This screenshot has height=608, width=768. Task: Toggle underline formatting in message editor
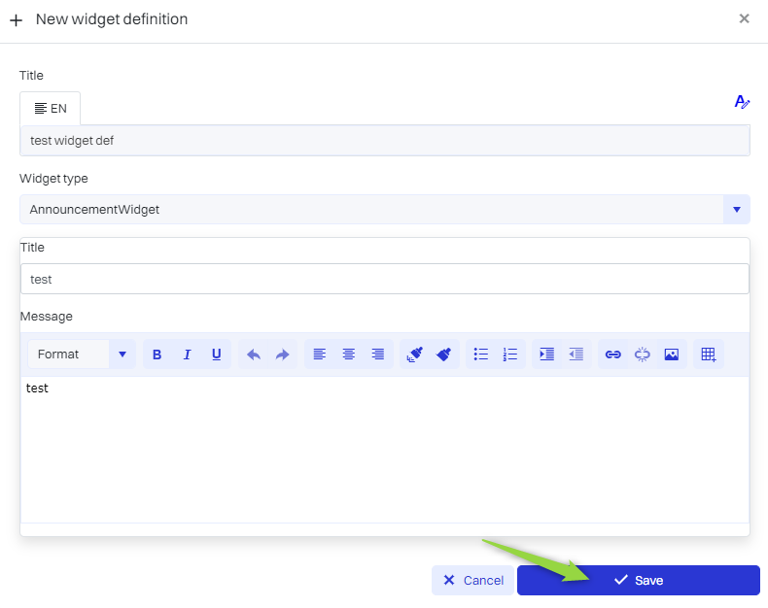coord(216,355)
